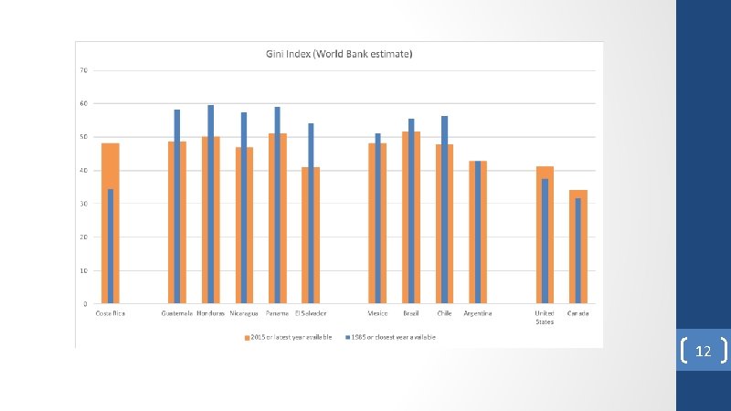The image size is (731, 411).
Task: Click the y-axis value 50
Action: 83,137
